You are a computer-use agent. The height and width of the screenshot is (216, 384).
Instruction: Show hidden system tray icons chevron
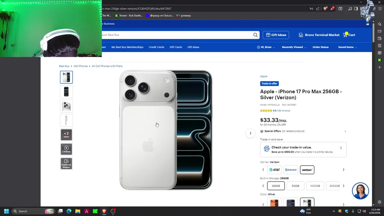tap(334, 211)
